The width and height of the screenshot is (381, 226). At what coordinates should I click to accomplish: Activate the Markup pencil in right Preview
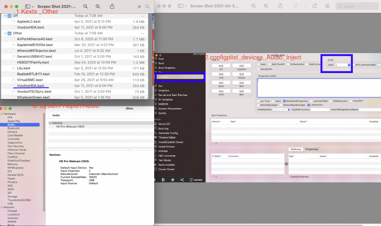point(296,6)
